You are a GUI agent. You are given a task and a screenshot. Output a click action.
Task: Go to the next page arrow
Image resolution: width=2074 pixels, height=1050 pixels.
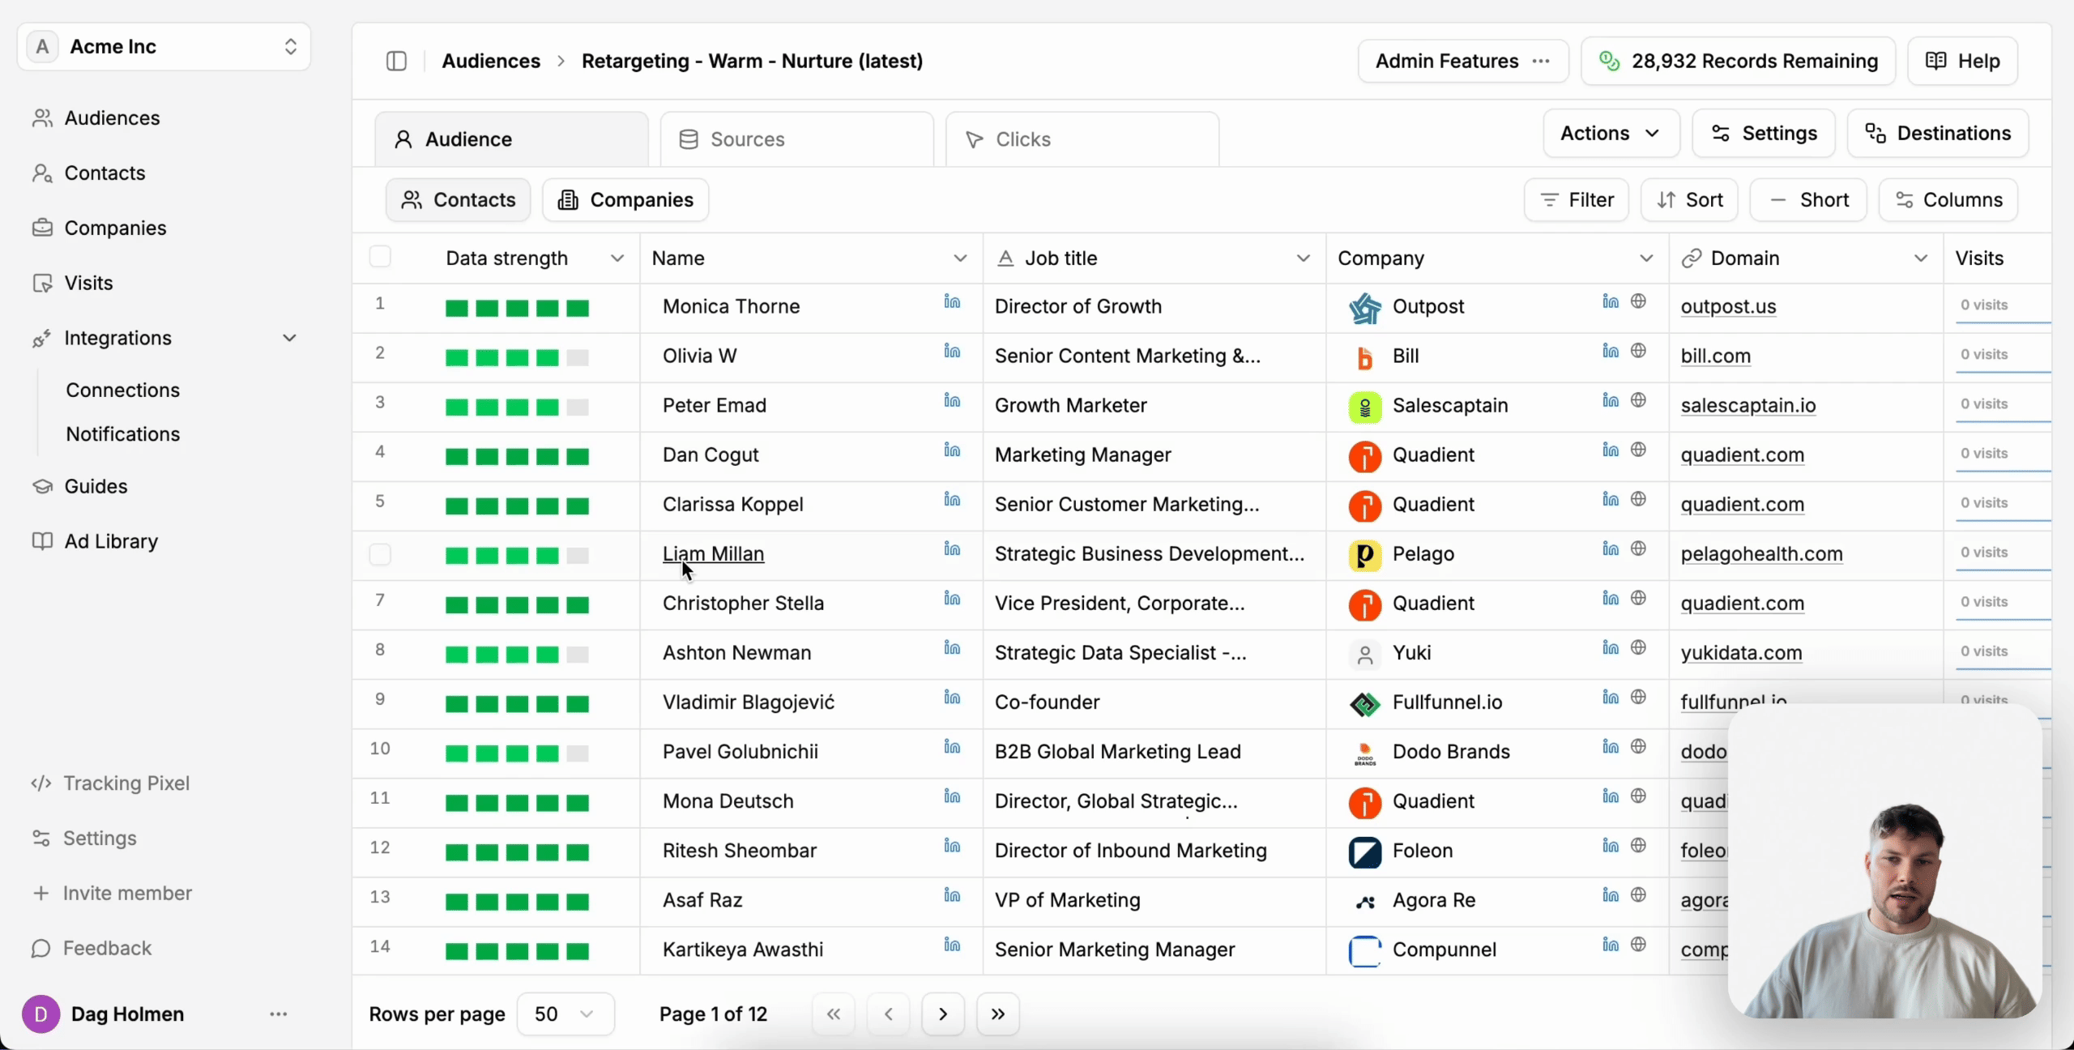coord(942,1014)
